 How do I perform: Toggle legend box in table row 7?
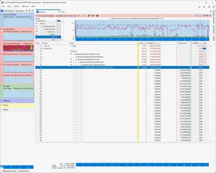click(x=204, y=62)
